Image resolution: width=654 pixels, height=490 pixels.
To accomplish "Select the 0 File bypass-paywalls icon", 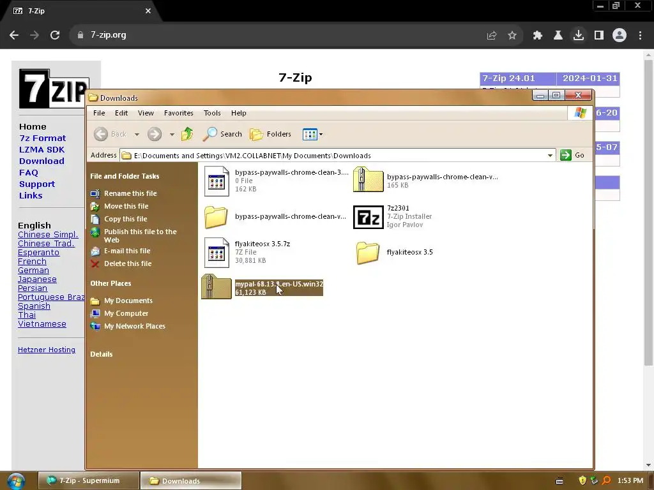I will point(217,181).
